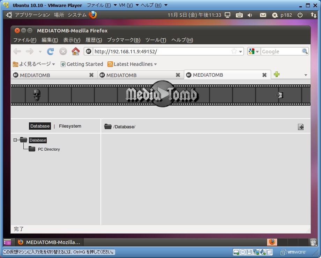The width and height of the screenshot is (321, 258).
Task: Switch to the Filesystem view
Action: pos(70,126)
